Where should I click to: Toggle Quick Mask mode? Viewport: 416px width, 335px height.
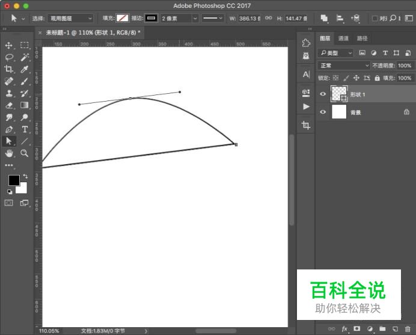point(9,203)
